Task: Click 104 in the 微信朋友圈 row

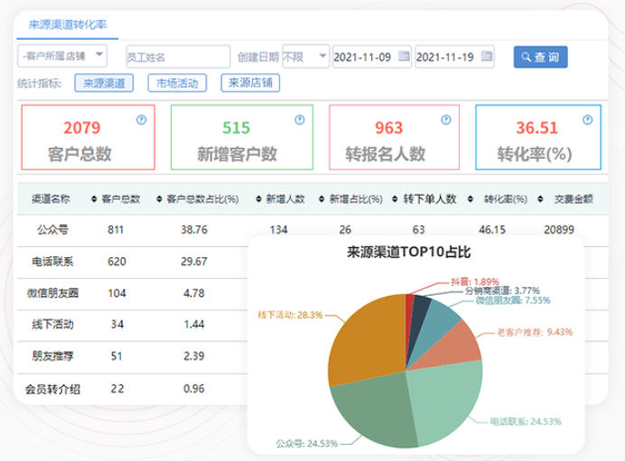Action: [x=117, y=293]
